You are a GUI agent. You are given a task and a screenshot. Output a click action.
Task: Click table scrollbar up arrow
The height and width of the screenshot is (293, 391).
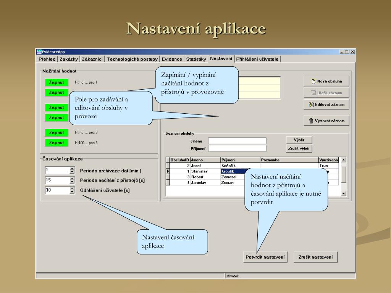[x=344, y=160]
